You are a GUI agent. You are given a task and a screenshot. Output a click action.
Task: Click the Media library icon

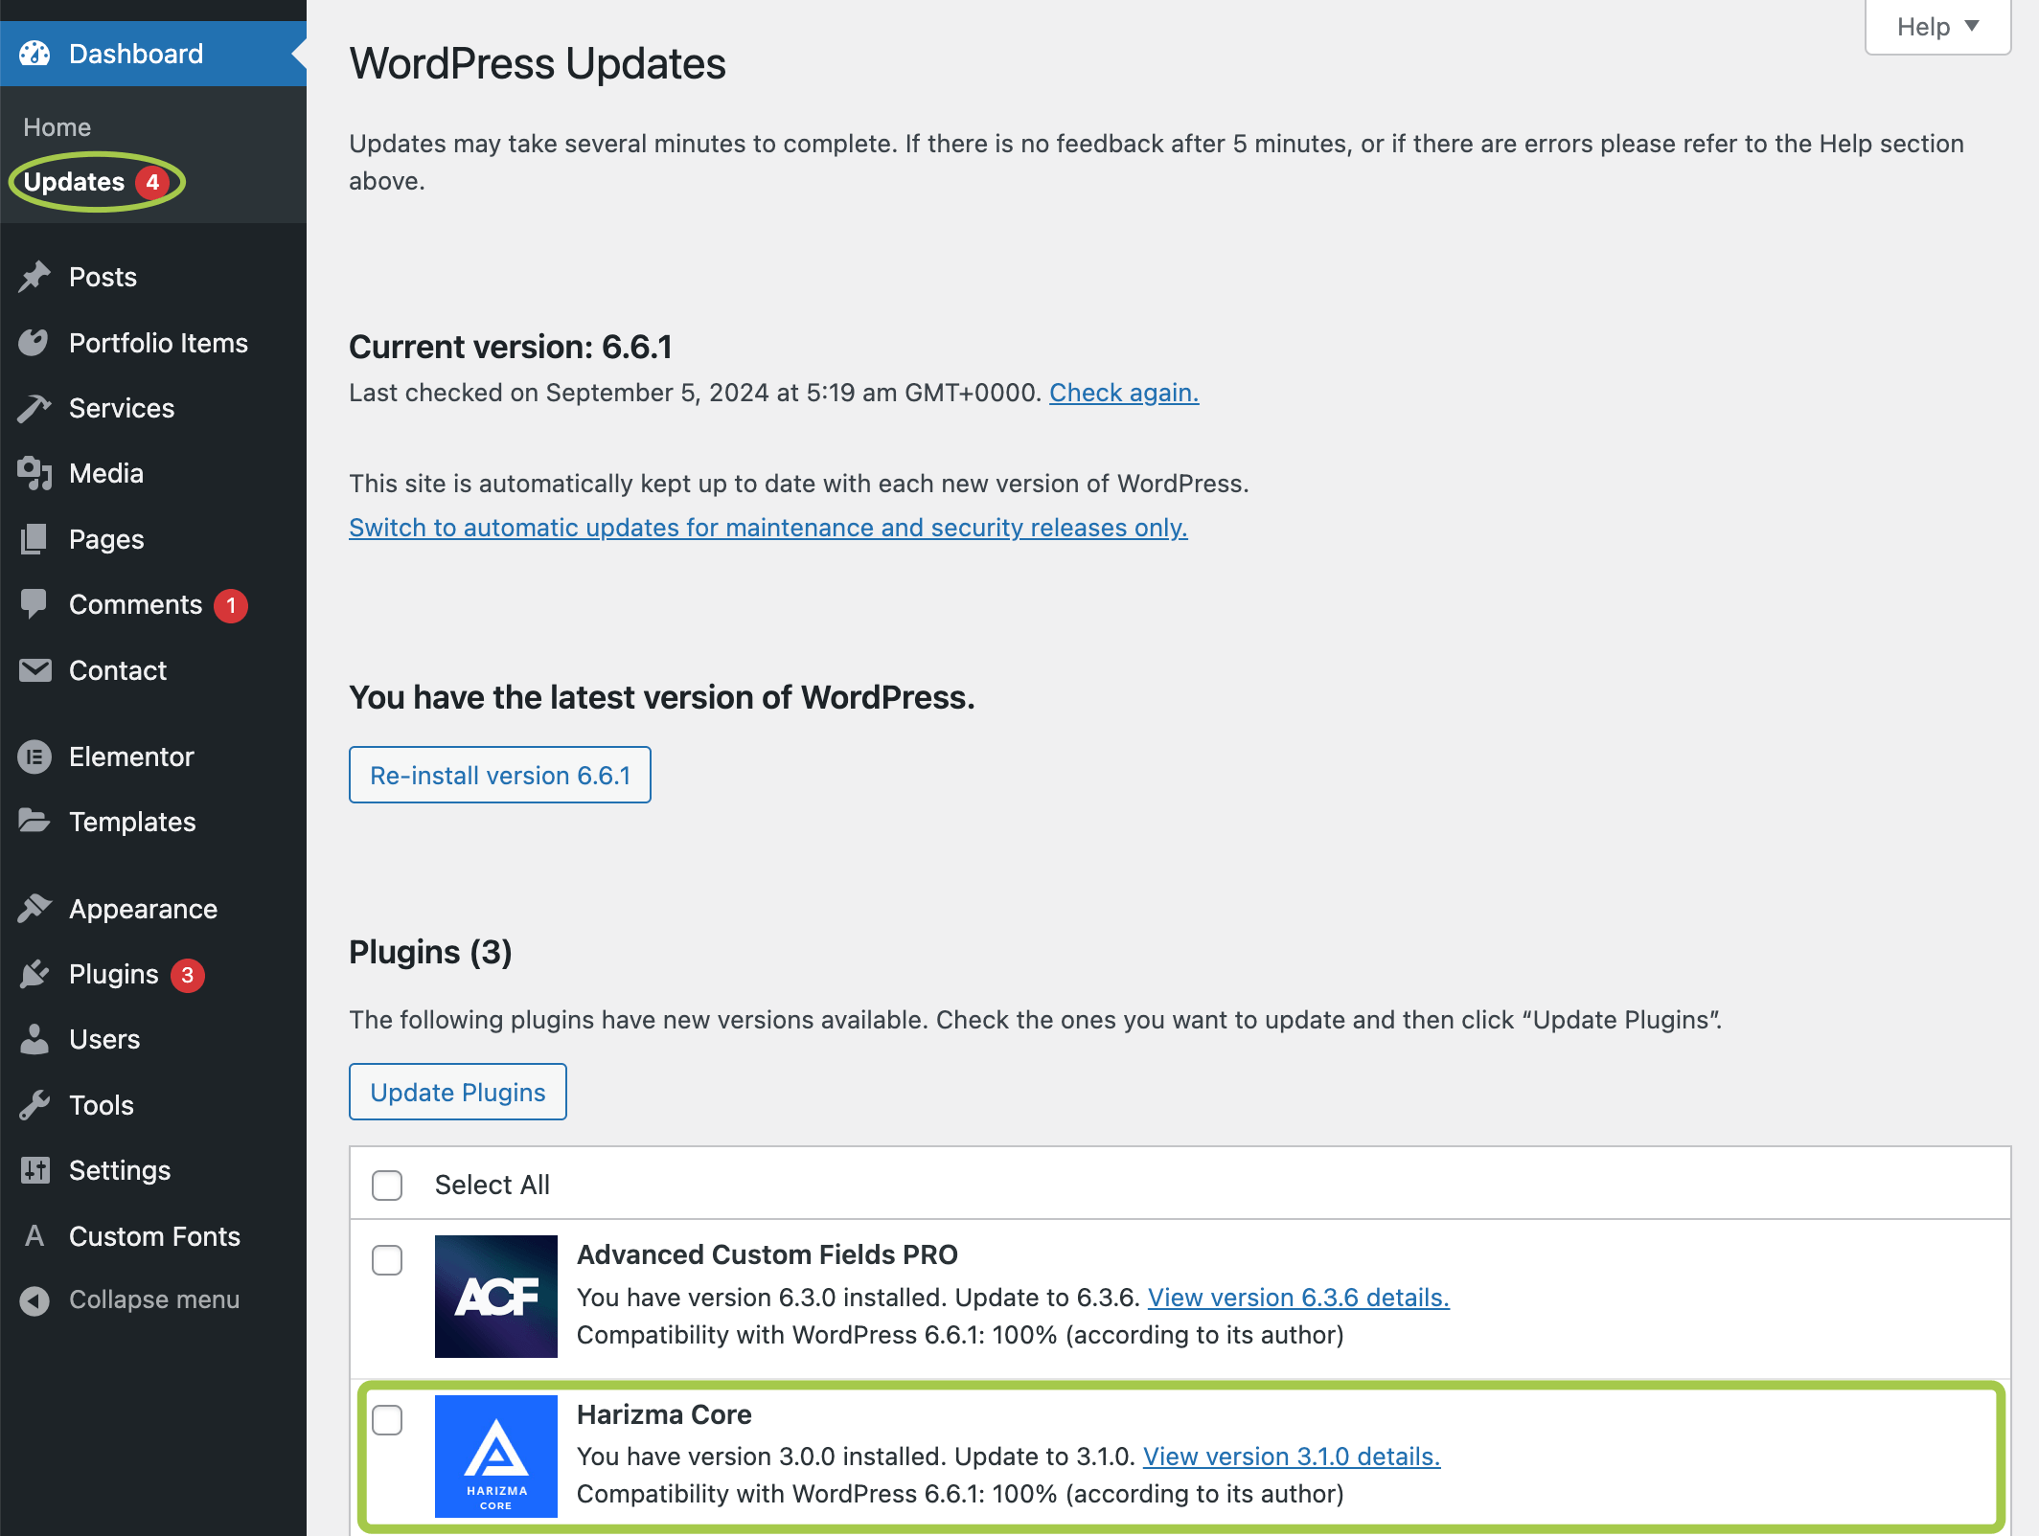click(34, 473)
